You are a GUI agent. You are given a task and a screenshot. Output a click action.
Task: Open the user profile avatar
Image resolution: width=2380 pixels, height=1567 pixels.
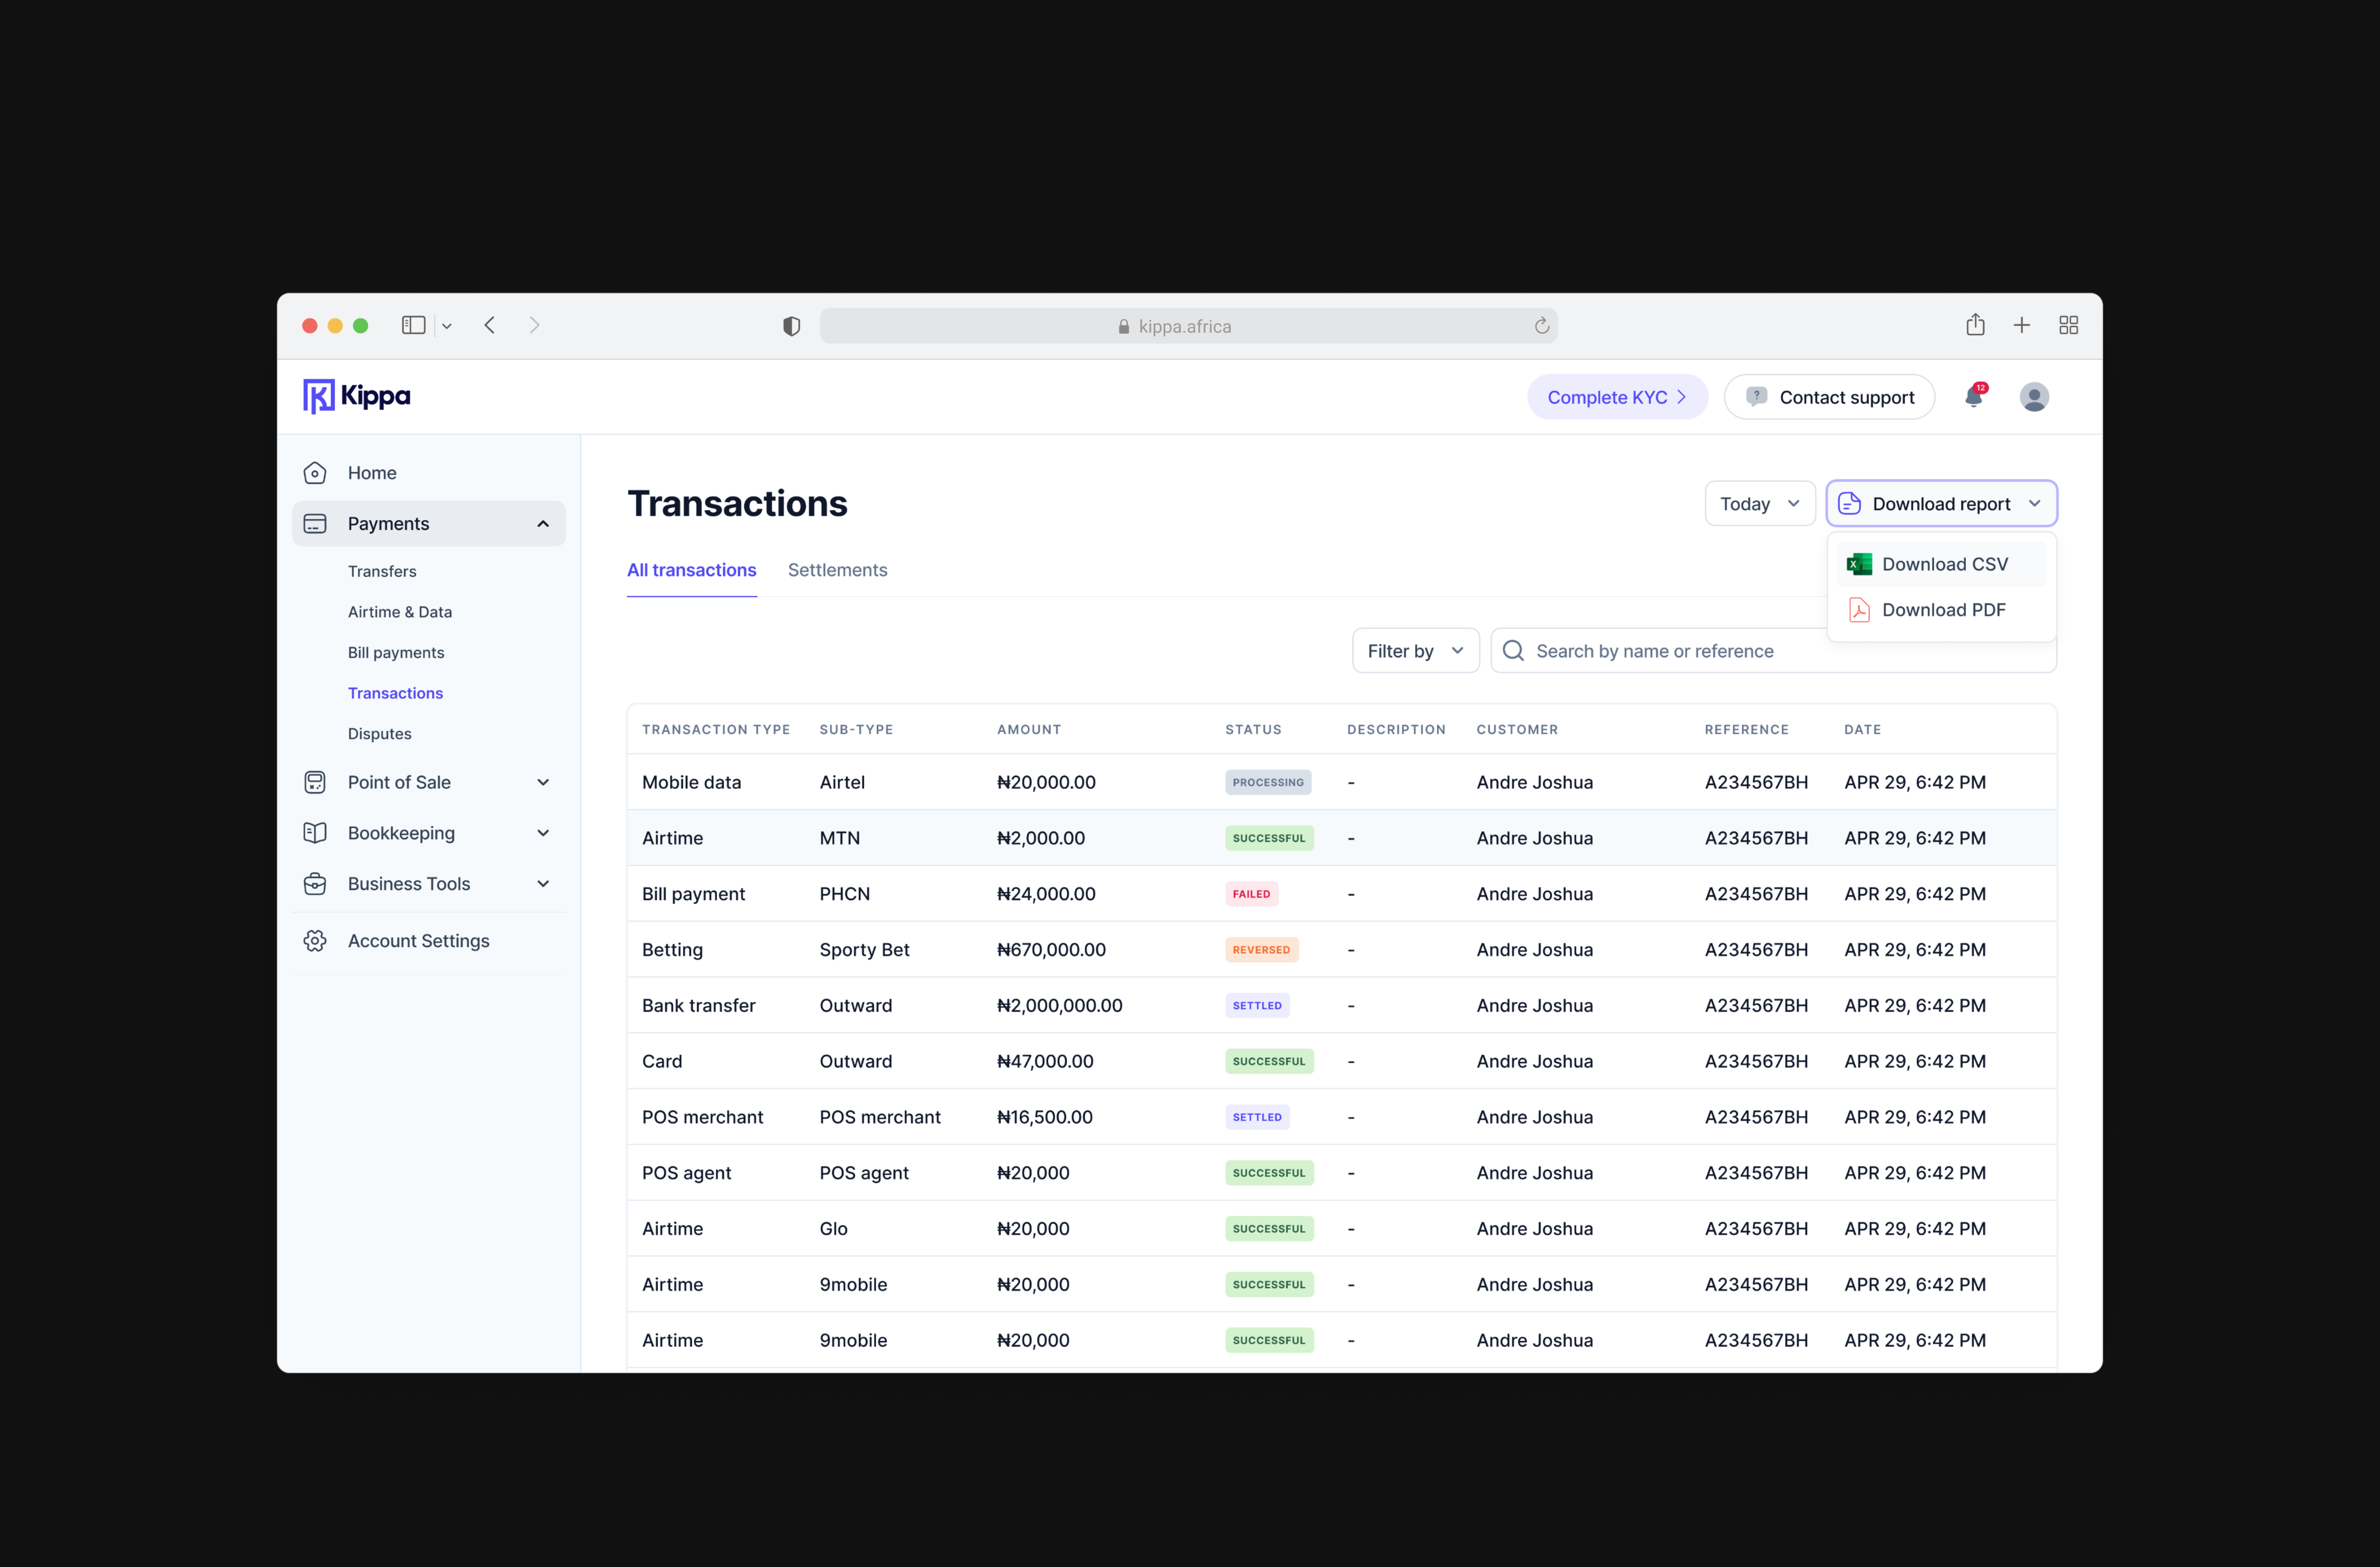[x=2033, y=397]
